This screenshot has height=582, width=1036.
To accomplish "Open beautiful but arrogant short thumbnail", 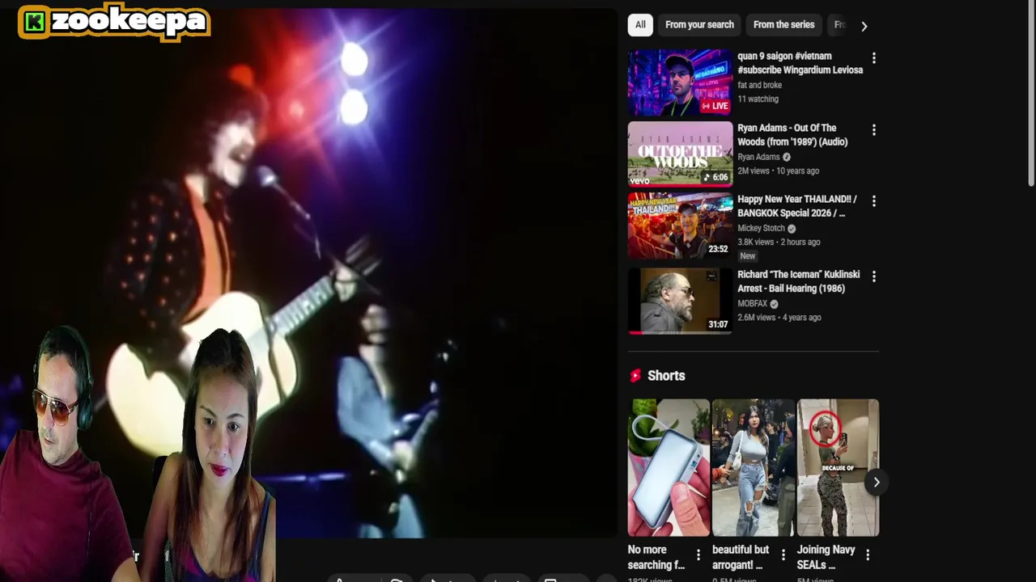I will pyautogui.click(x=753, y=467).
